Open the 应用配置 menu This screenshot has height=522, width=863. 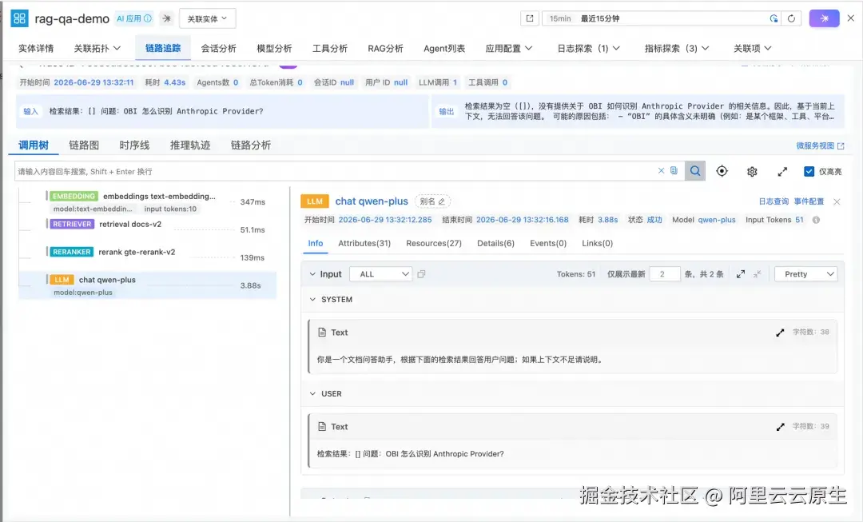pos(508,49)
